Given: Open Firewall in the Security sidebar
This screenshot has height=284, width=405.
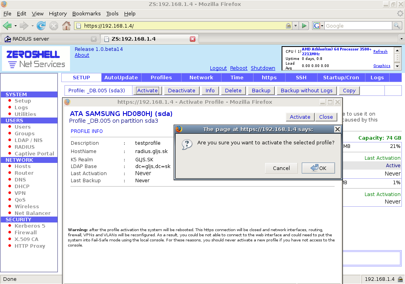Looking at the screenshot, I should (x=26, y=232).
